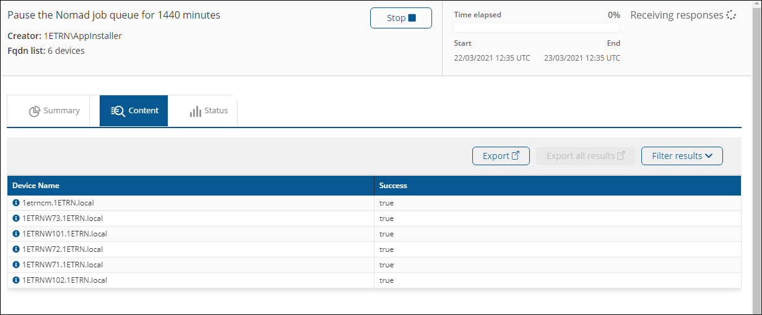Sort by Device Name column header
762x315 pixels.
pyautogui.click(x=36, y=186)
